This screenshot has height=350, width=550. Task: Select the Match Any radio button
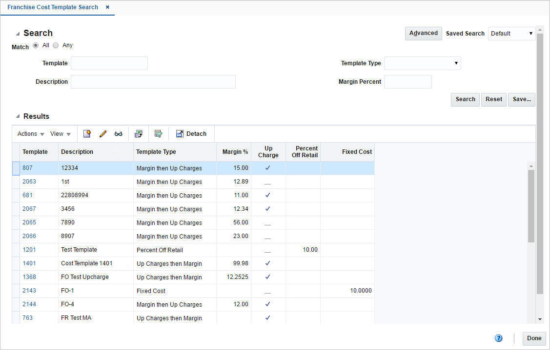(56, 45)
